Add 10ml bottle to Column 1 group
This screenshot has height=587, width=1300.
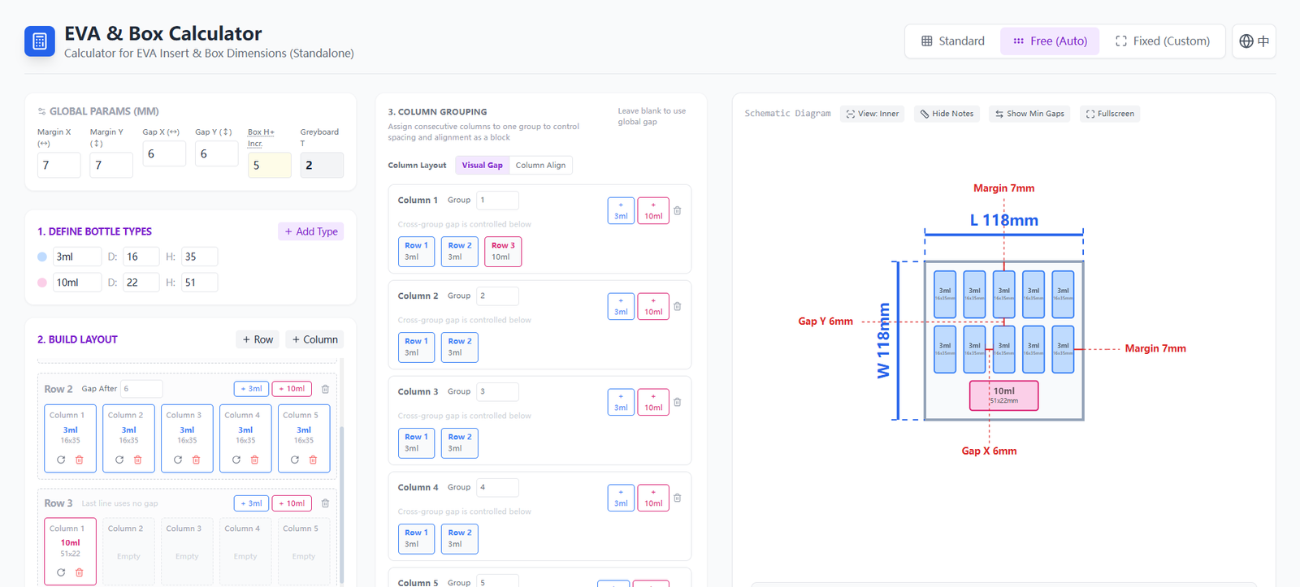653,211
